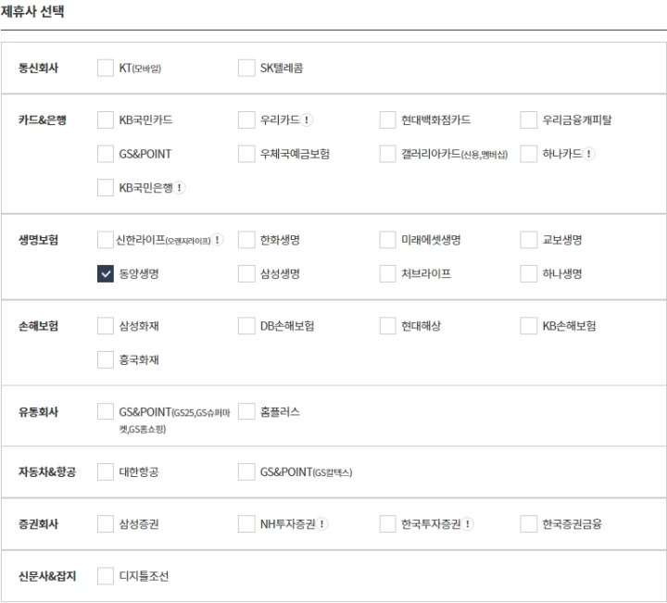Tick GS&POINT checkbox in 유통회사 row
Image resolution: width=667 pixels, height=603 pixels.
point(106,411)
